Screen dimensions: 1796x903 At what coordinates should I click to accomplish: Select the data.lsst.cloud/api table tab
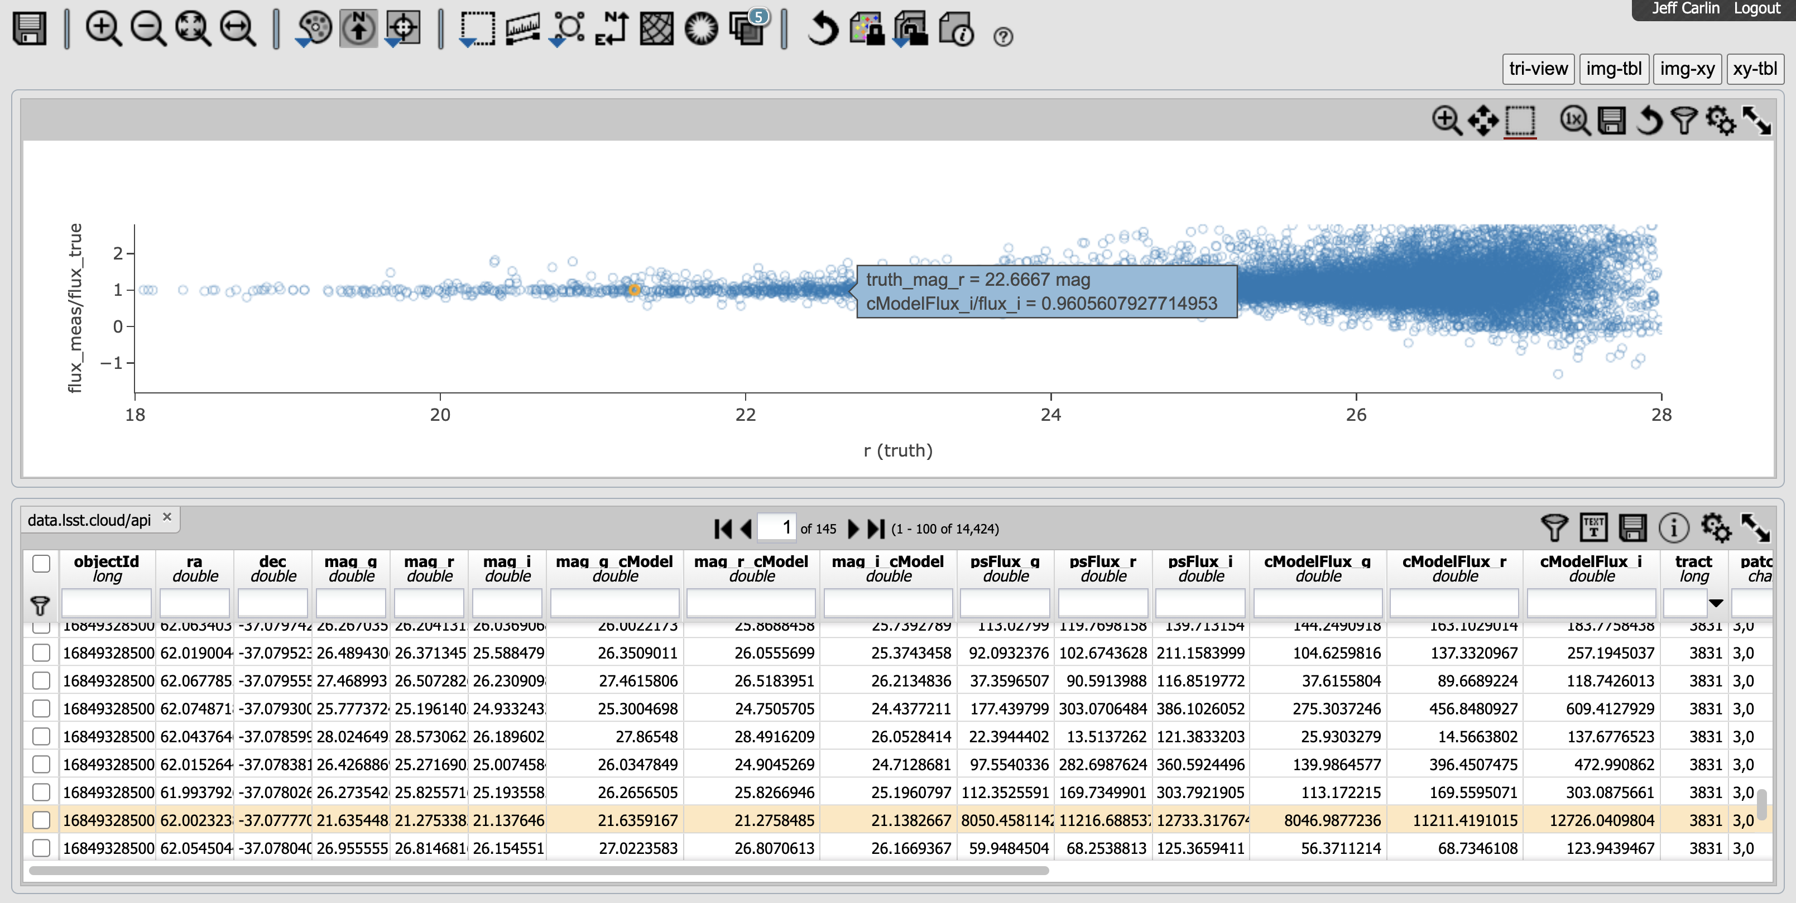coord(89,520)
